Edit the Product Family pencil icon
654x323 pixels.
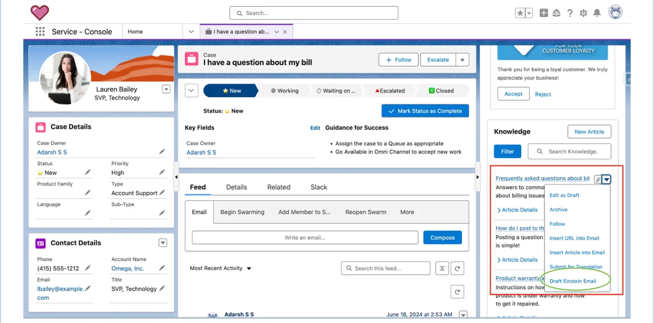(x=88, y=193)
